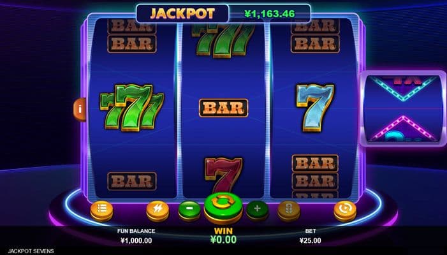Select the JACKPOT banner label

pyautogui.click(x=182, y=13)
